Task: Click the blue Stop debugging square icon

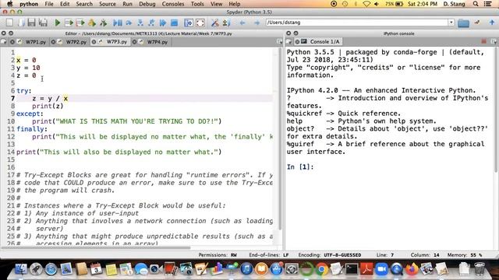Action: click(x=174, y=23)
